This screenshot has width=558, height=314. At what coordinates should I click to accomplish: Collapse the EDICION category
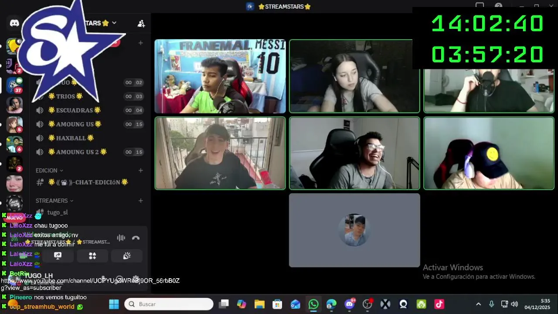click(x=49, y=171)
